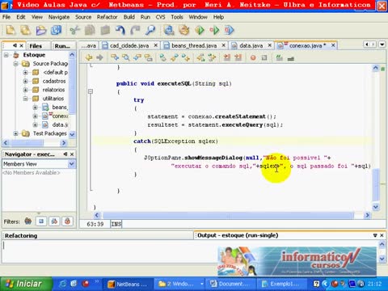Open the Refactor menu
This screenshot has height=291, width=388.
click(x=107, y=17)
